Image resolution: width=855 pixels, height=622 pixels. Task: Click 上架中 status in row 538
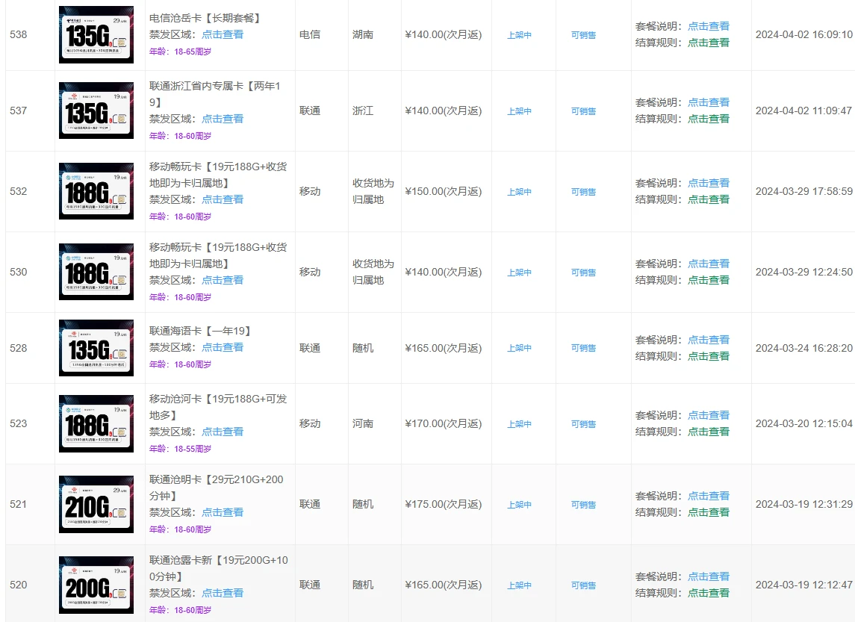(x=519, y=35)
